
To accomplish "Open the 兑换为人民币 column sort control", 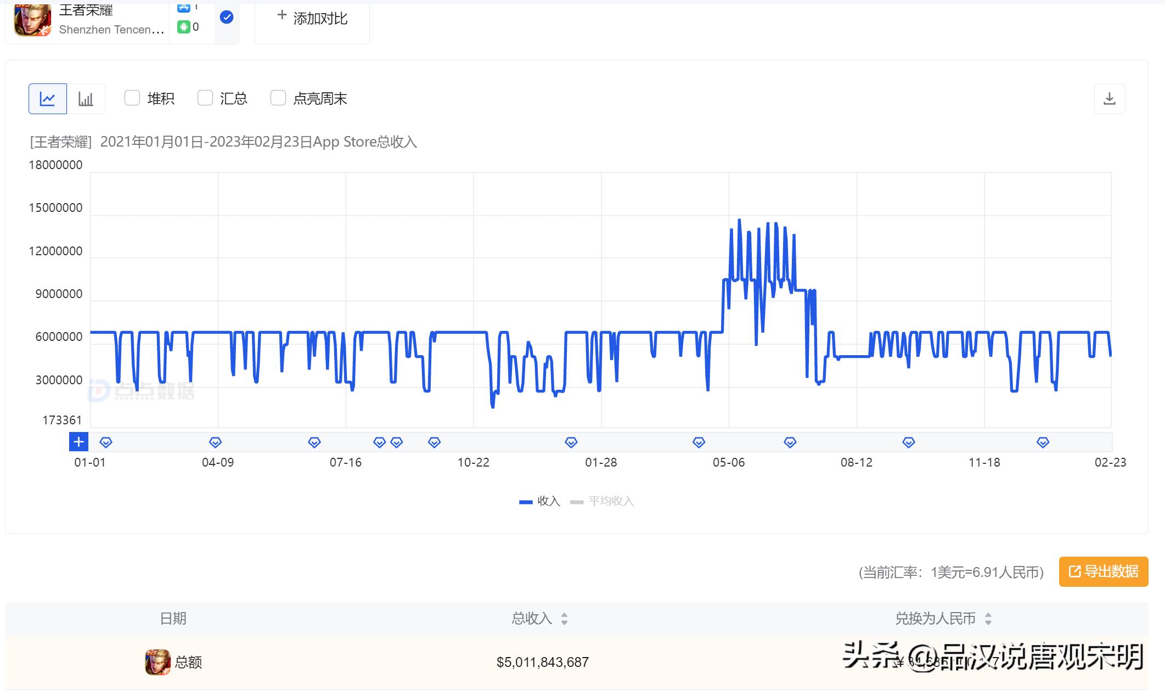I will coord(989,619).
